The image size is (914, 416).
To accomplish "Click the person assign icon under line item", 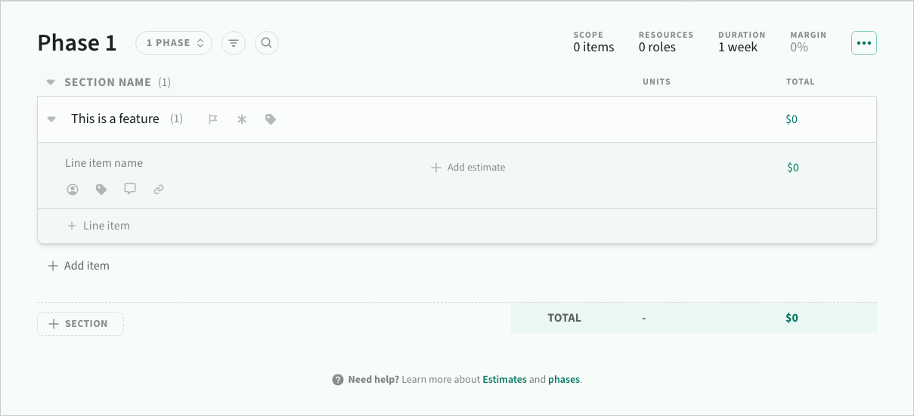I will click(73, 190).
